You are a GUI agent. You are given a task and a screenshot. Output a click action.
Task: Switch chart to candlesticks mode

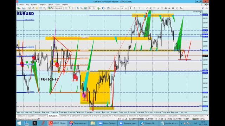pyautogui.click(x=70, y=8)
